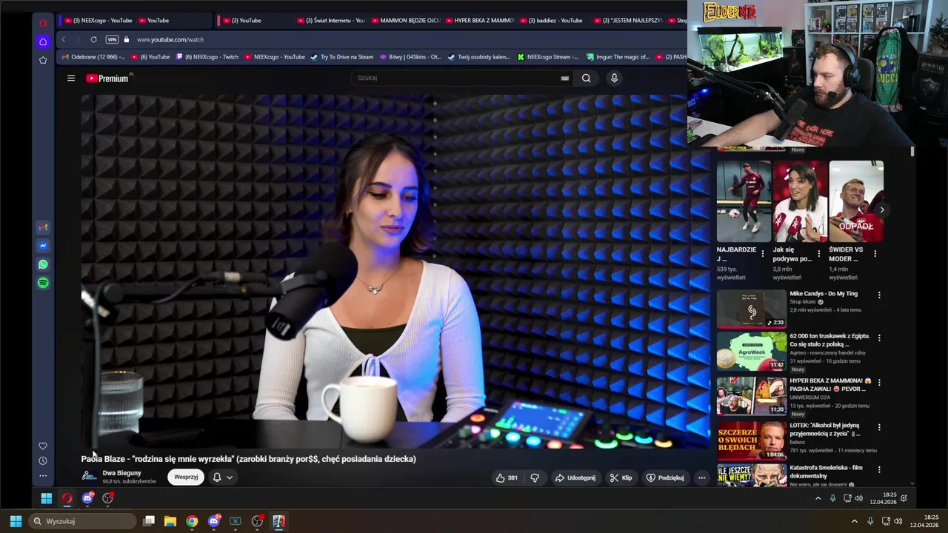Open on-screen keyboard in search box
Viewport: 948px width, 533px height.
565,78
